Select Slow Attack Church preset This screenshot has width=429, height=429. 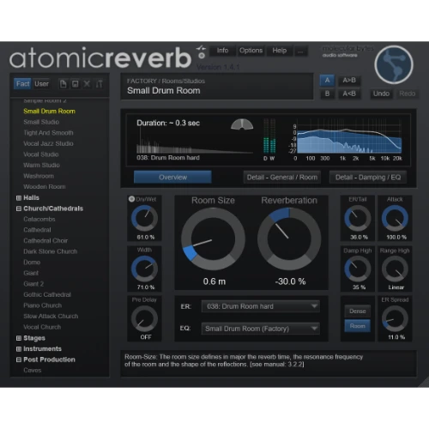coord(51,317)
